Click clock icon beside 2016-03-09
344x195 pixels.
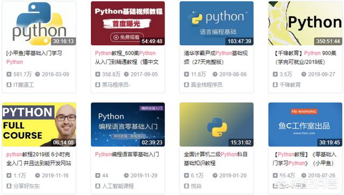point(38,74)
